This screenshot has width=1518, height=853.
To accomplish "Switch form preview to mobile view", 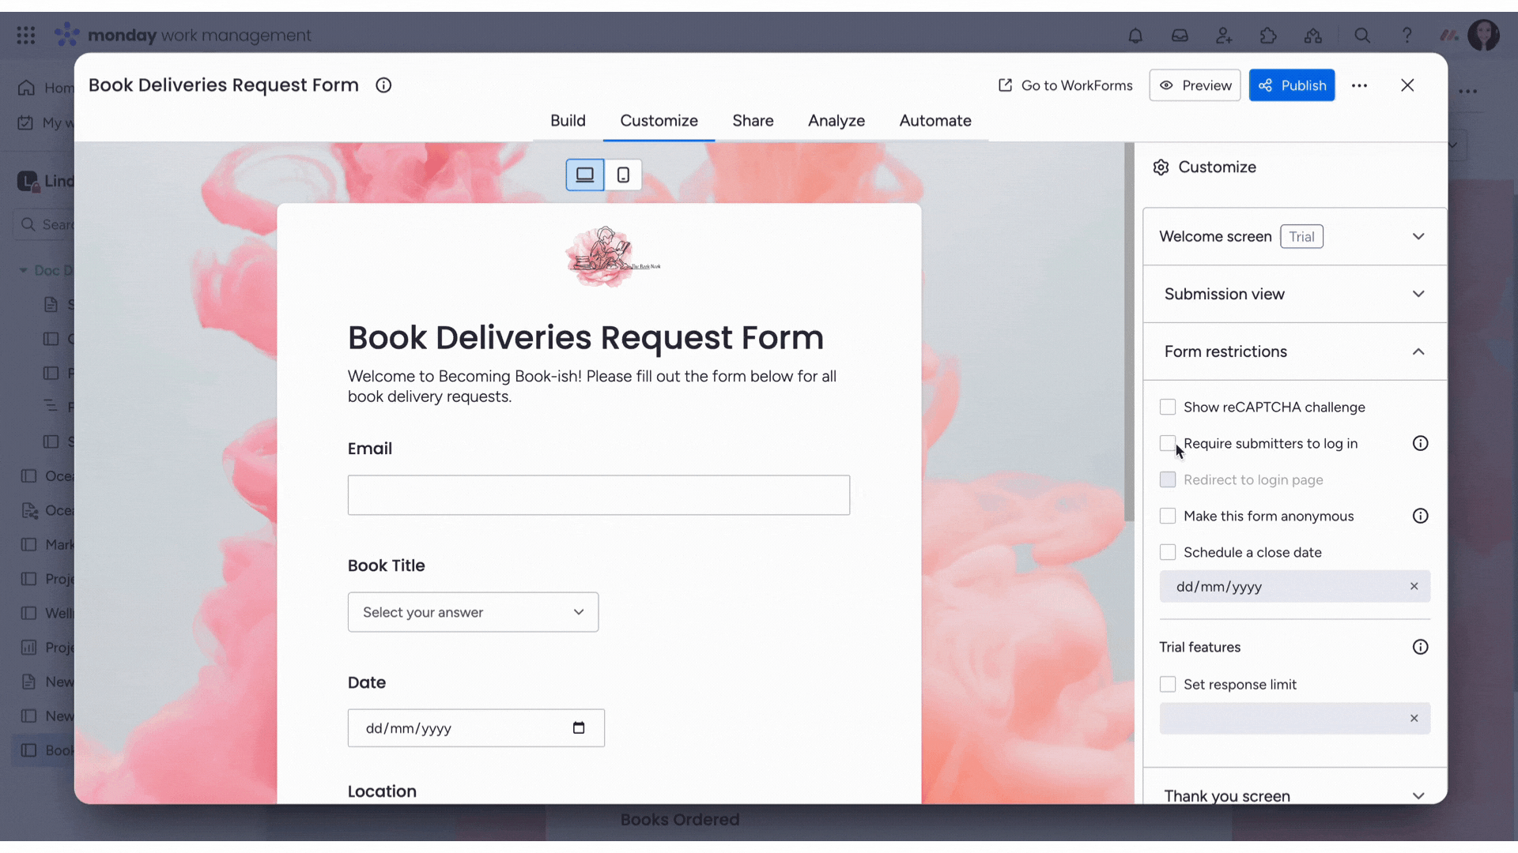I will (x=623, y=175).
